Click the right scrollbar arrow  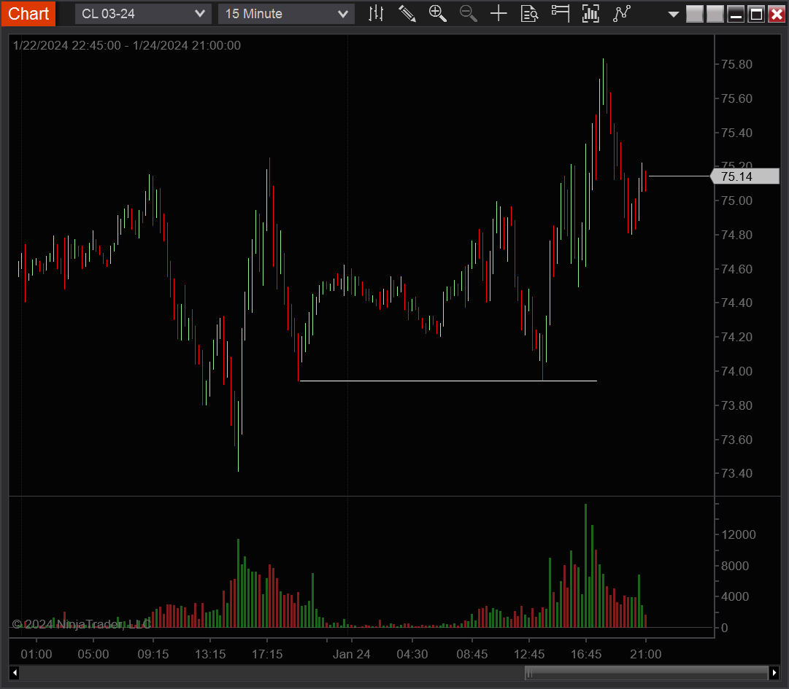[774, 672]
